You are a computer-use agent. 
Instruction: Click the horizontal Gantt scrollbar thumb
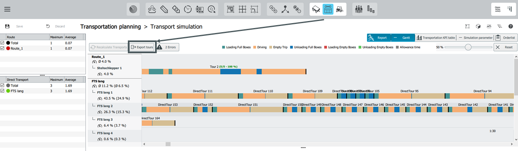(x=168, y=144)
